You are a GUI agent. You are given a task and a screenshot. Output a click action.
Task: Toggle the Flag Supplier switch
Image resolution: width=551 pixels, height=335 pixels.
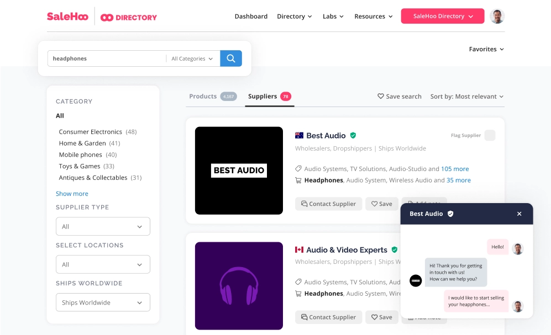point(490,135)
